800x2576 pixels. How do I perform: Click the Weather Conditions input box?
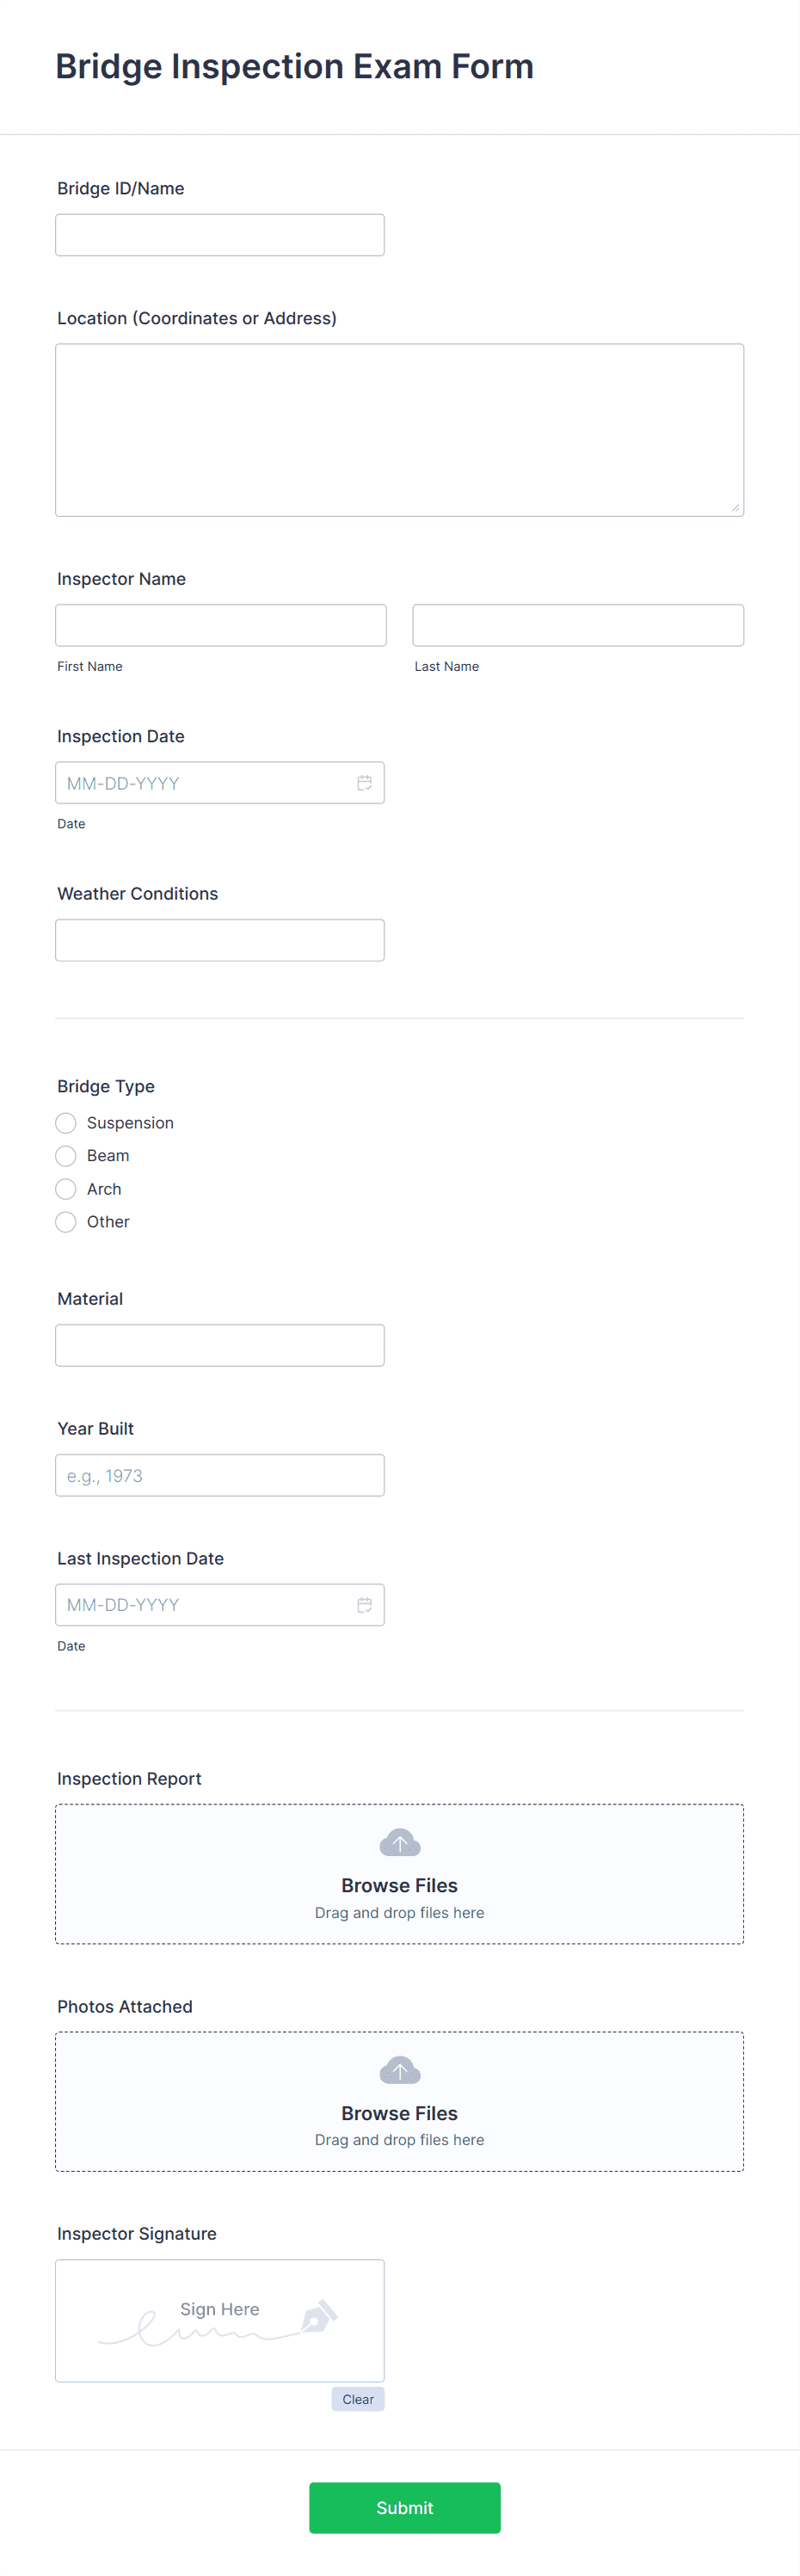[219, 939]
